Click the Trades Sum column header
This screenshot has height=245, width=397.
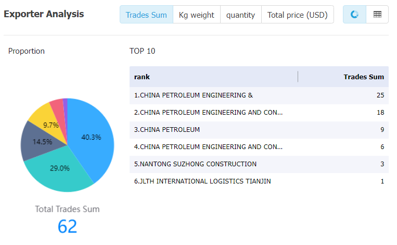click(364, 77)
